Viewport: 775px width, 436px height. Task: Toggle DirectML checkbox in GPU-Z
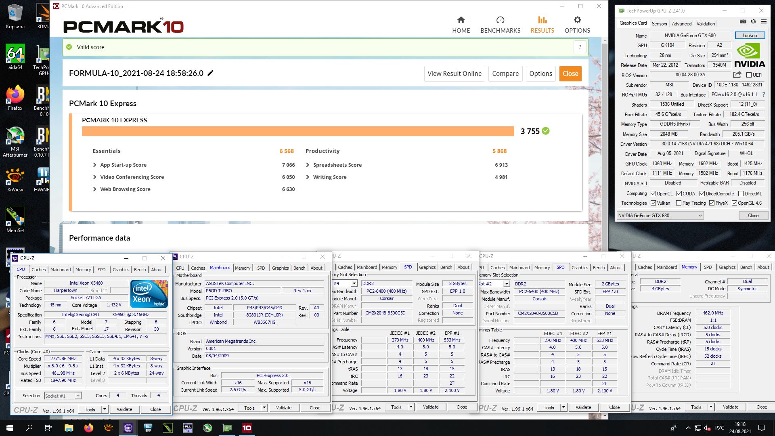click(741, 194)
